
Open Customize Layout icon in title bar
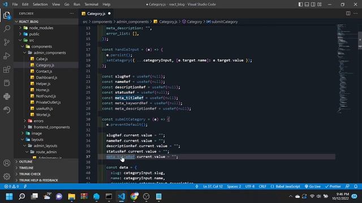(x=320, y=5)
